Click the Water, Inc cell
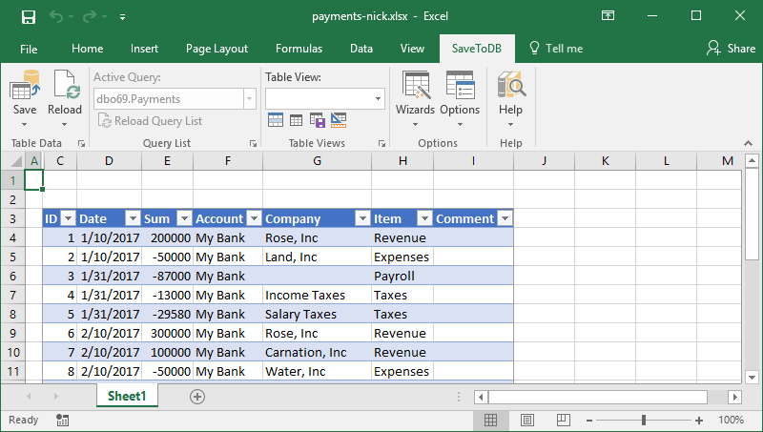The image size is (763, 432). (x=317, y=372)
